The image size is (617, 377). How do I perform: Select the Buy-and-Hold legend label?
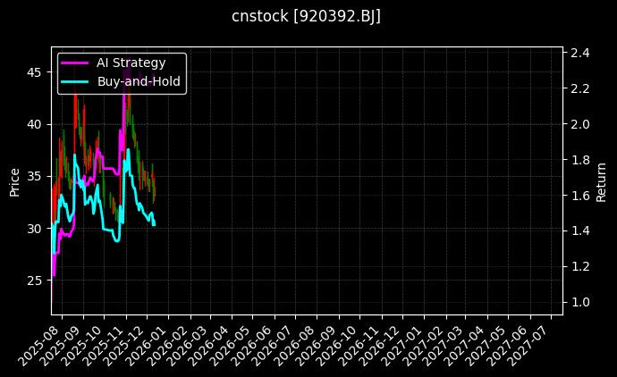click(139, 80)
